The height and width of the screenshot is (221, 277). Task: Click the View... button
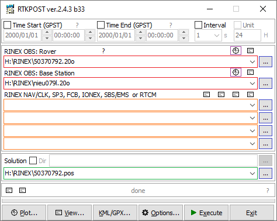(x=70, y=213)
